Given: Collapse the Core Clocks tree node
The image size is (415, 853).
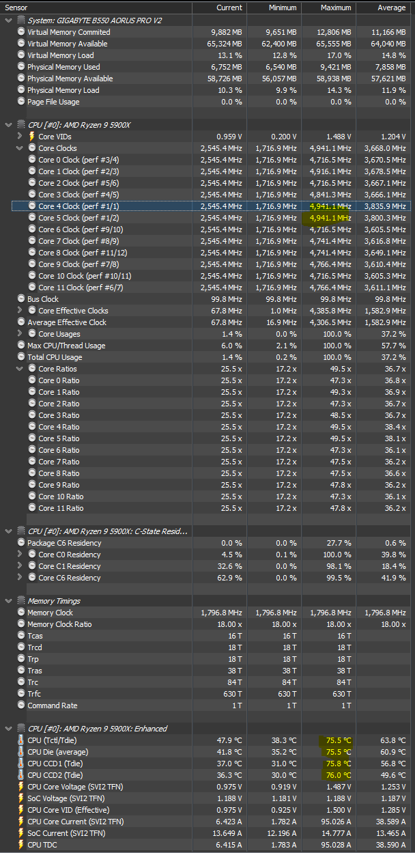Looking at the screenshot, I should (20, 148).
